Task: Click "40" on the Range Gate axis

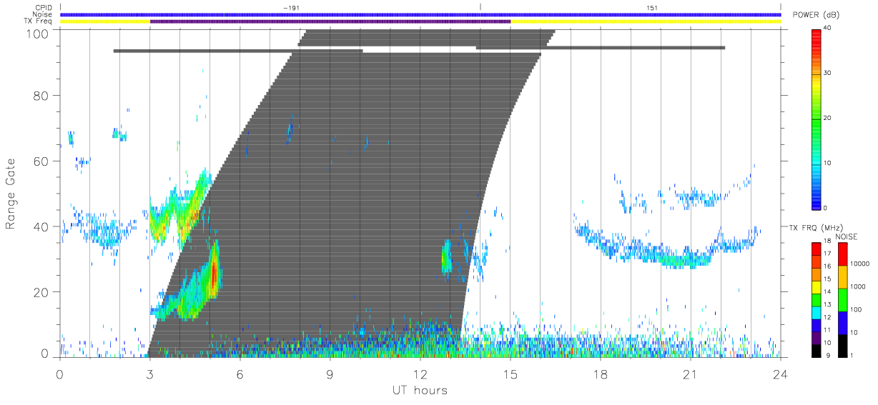Action: point(41,226)
